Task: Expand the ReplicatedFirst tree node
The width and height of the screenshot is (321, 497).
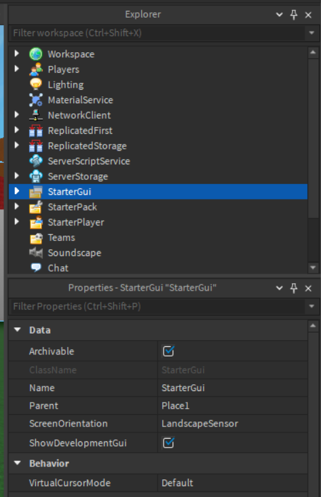Action: pyautogui.click(x=17, y=130)
